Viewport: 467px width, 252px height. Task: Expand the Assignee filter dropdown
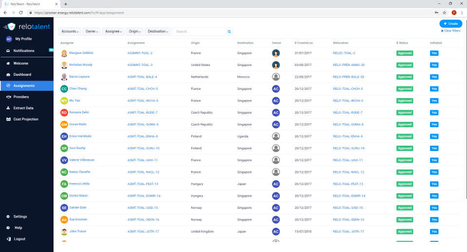click(113, 32)
